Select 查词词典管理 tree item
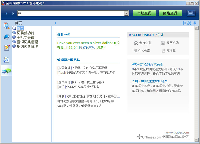This screenshot has width=200, height=144. (x=27, y=42)
